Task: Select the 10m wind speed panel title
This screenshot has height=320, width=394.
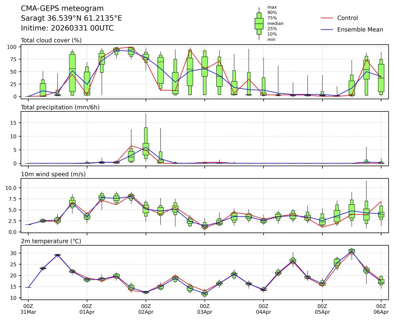Action: 53,174
